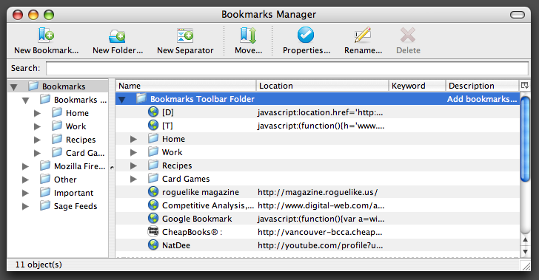Select the Google Bookmark entry name
The width and height of the screenshot is (539, 280).
197,219
